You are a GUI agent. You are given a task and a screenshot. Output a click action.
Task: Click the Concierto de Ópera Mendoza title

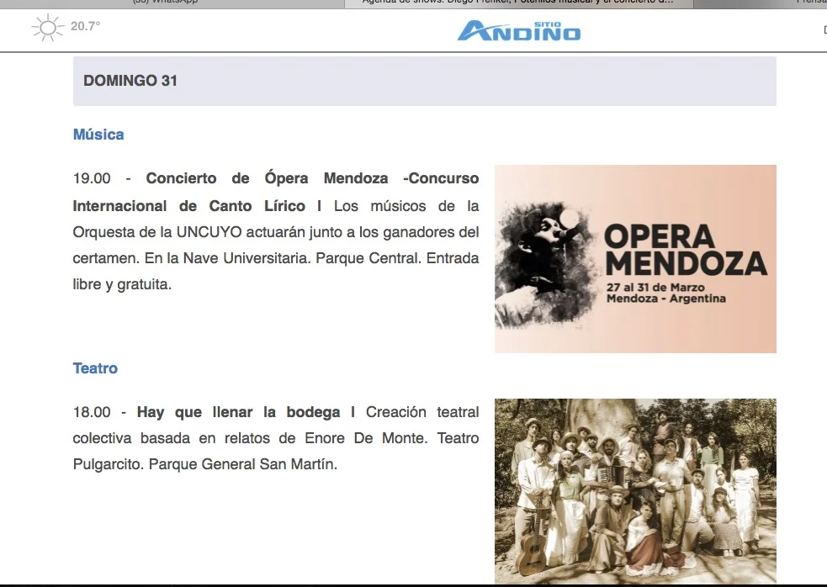tap(276, 192)
